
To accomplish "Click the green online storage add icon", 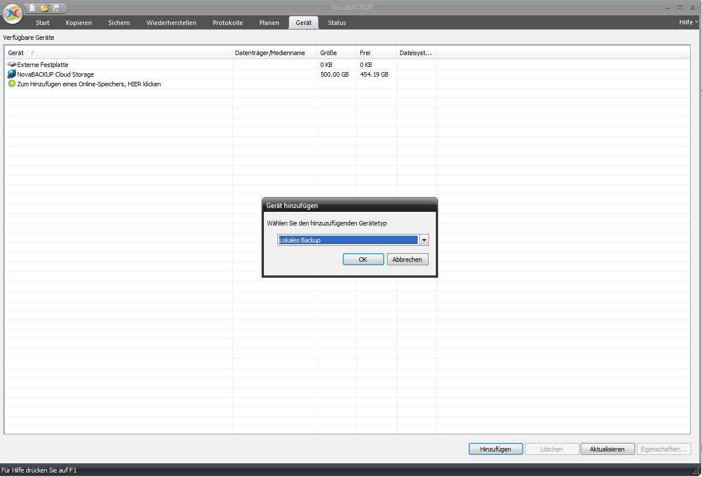I will tap(12, 84).
